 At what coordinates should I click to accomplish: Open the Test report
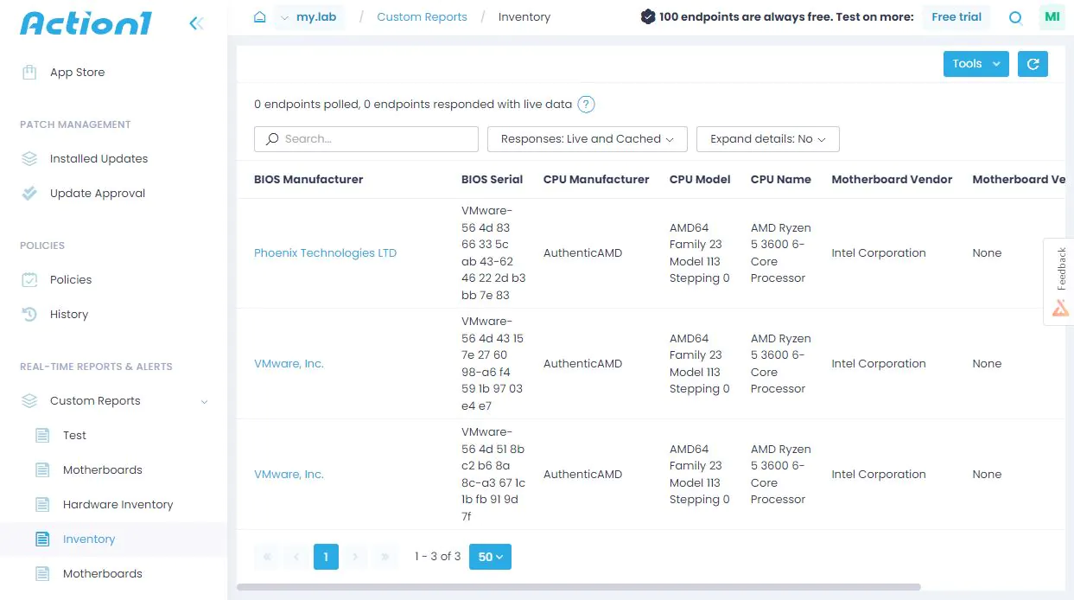[74, 436]
